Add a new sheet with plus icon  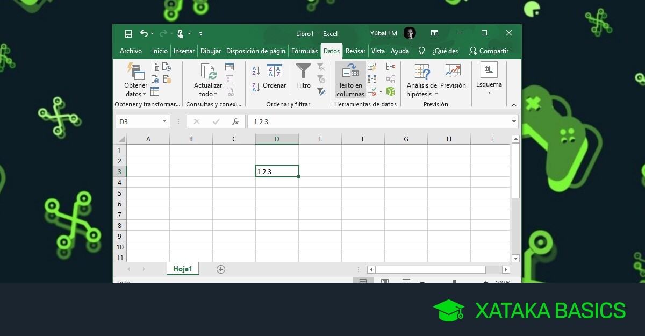[x=220, y=269]
